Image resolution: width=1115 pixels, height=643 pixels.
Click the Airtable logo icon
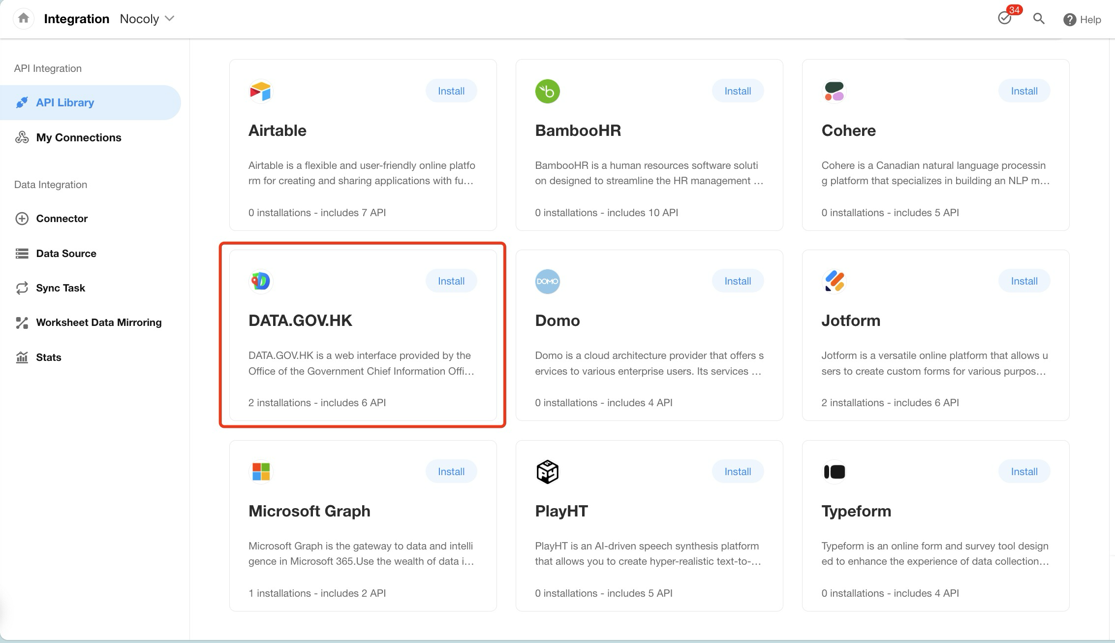tap(261, 91)
